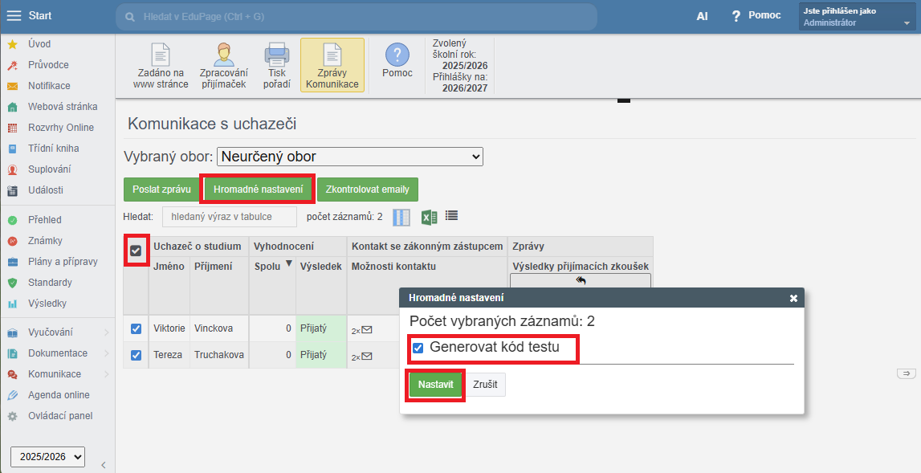
Task: Click the Zrušit button in dialog
Action: pyautogui.click(x=484, y=385)
